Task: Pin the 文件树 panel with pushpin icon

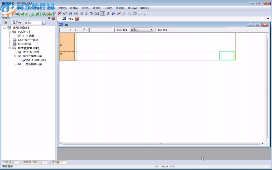Action: [x=49, y=18]
